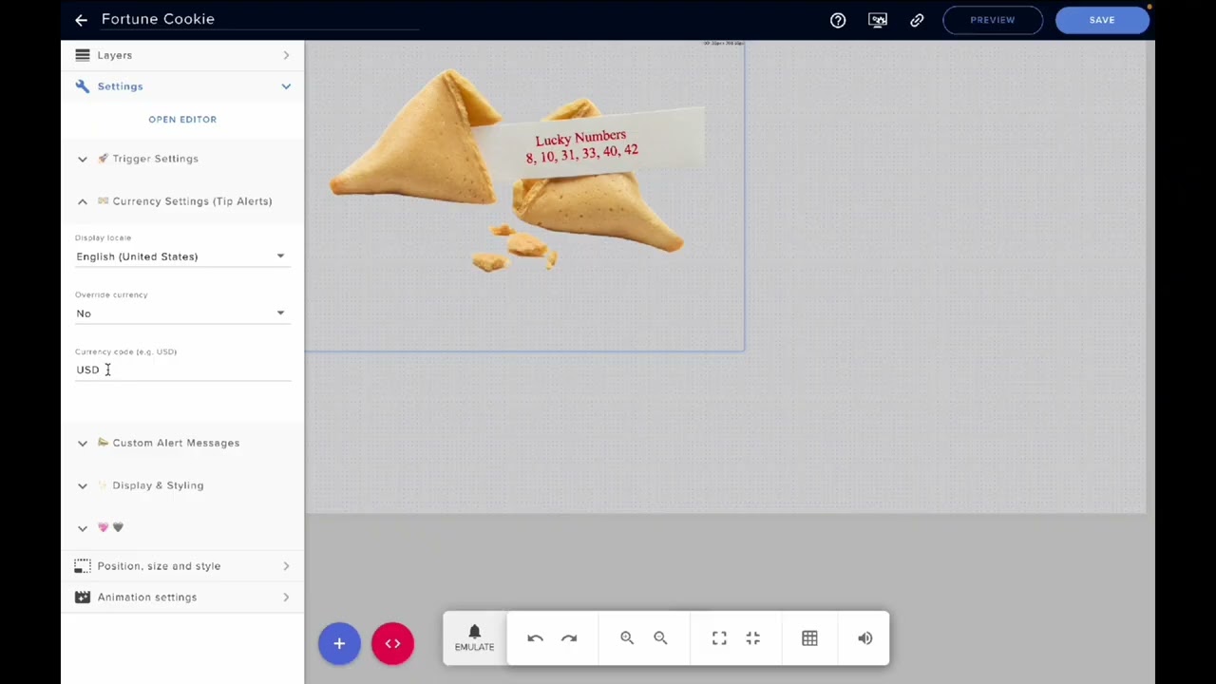This screenshot has width=1216, height=684.
Task: Click the Animation settings film icon
Action: pyautogui.click(x=83, y=598)
